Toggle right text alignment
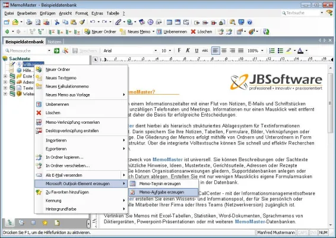The height and width of the screenshot is (238, 336). [x=232, y=51]
